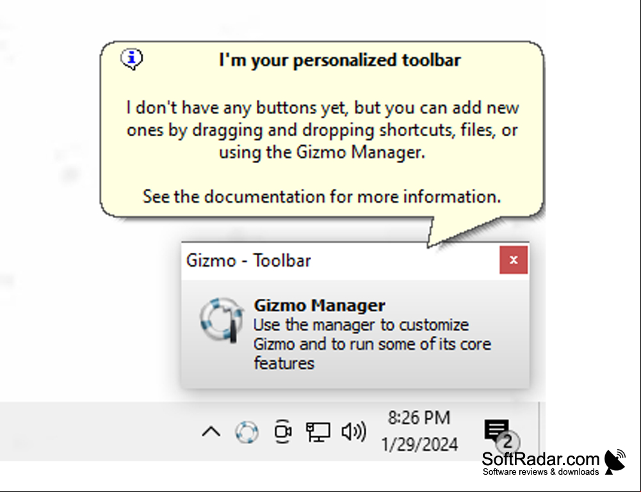
Task: Click the 'Gizmo - Toolbar' title text
Action: pos(248,260)
